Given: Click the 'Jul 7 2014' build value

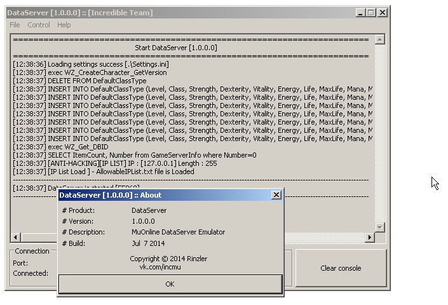Looking at the screenshot, I should 148,243.
